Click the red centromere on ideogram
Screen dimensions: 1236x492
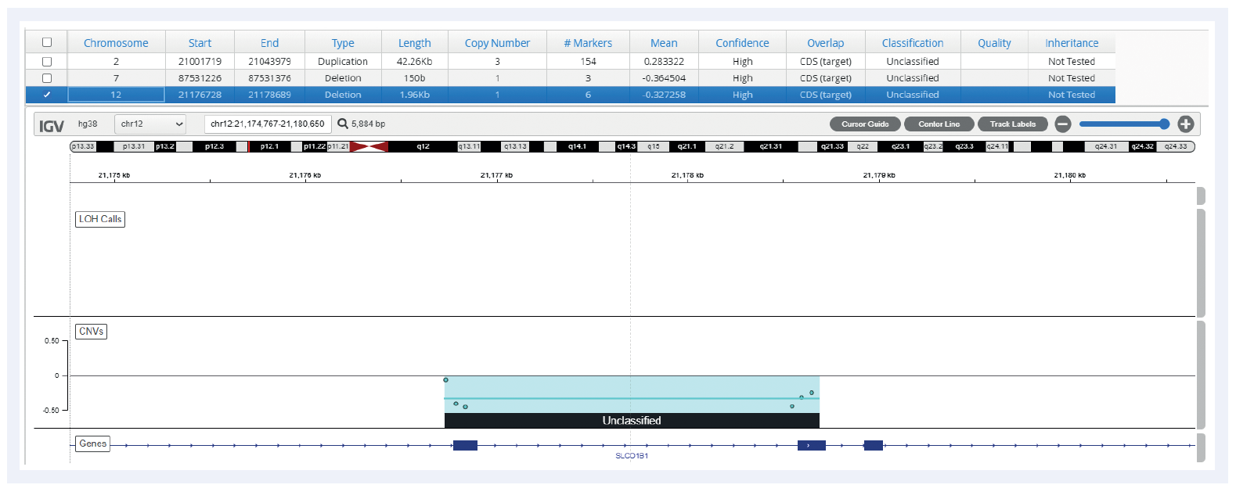point(368,146)
